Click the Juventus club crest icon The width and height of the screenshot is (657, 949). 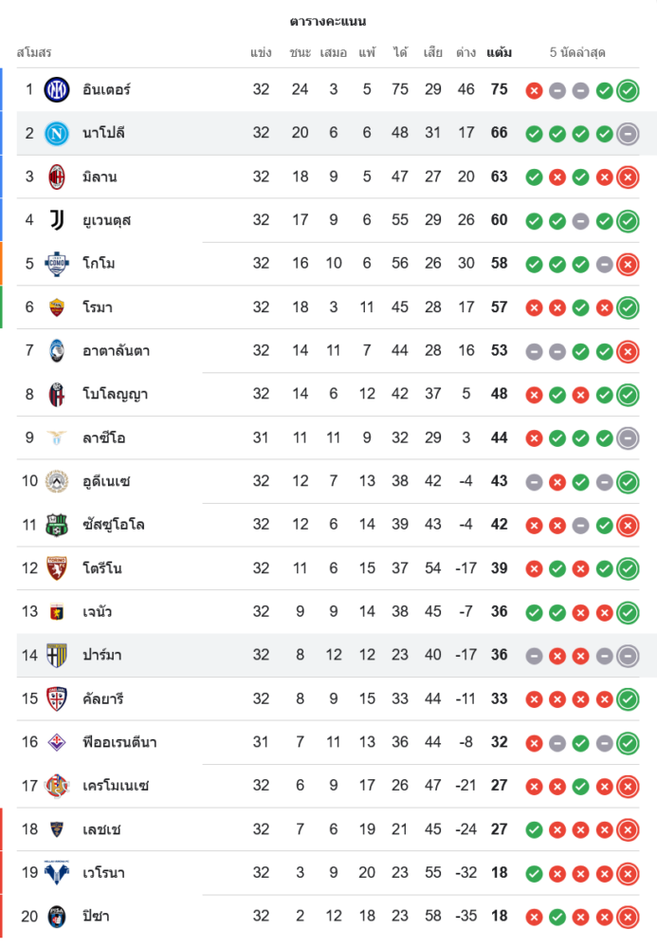pyautogui.click(x=57, y=220)
